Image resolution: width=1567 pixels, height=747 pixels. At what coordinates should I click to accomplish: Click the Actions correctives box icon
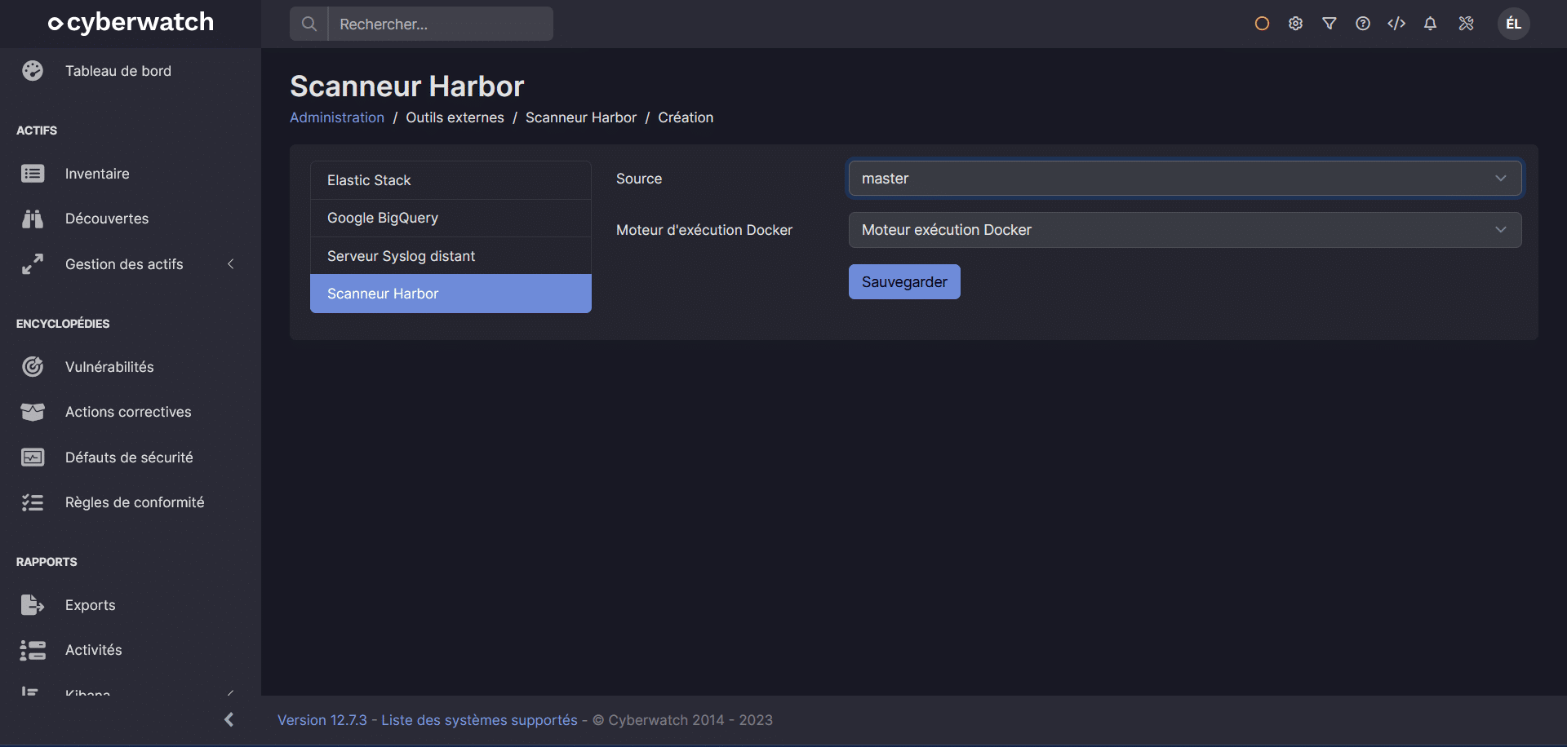[33, 412]
